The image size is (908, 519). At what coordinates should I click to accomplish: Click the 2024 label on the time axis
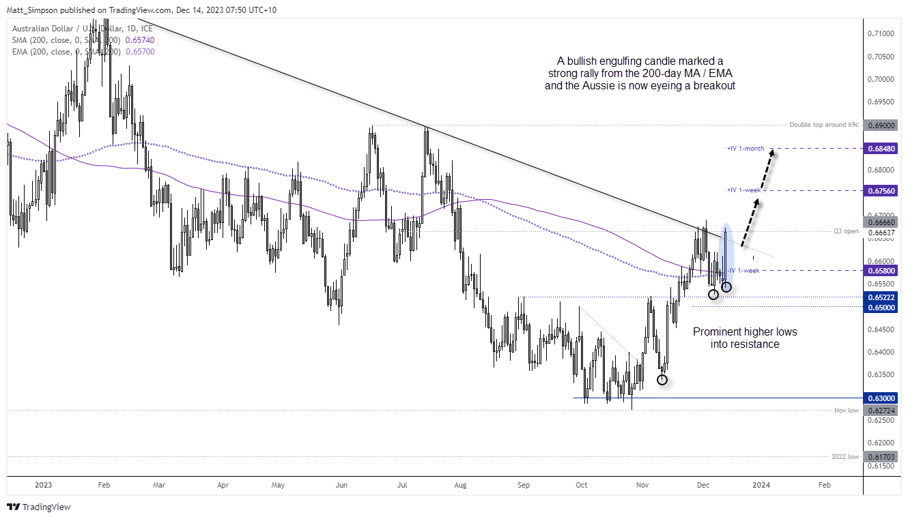[761, 485]
